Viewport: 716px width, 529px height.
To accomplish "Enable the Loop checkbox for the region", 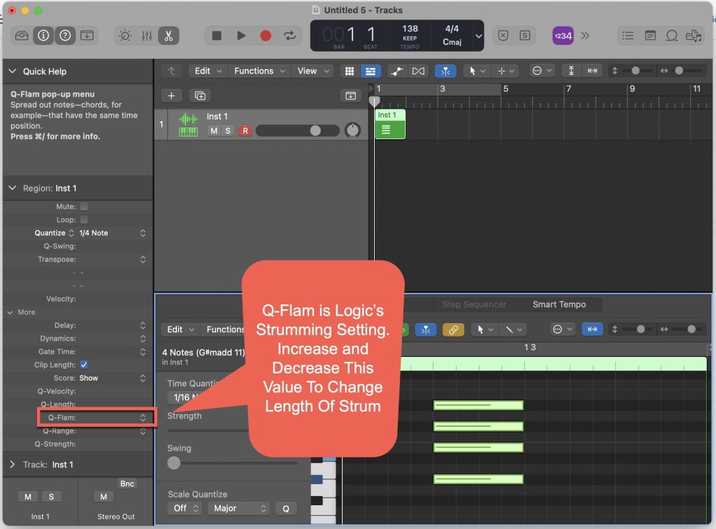I will pos(84,220).
